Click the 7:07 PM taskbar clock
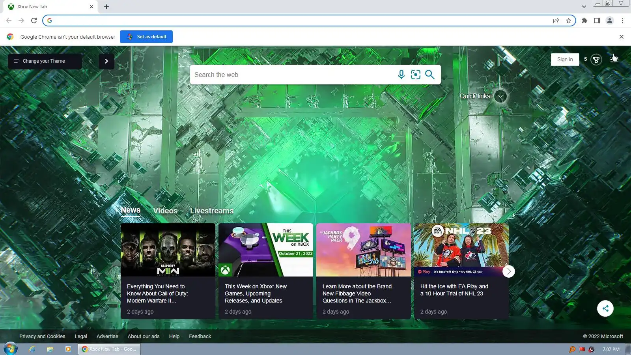This screenshot has height=355, width=631. 611,349
